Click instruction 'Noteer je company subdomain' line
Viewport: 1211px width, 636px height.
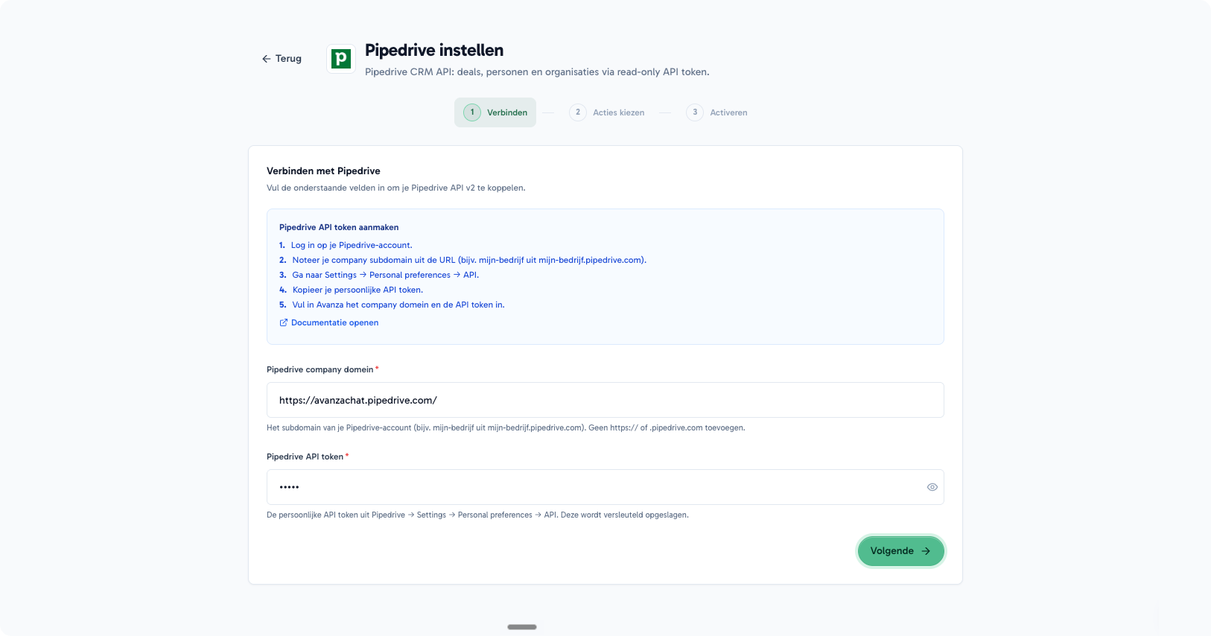tap(469, 260)
